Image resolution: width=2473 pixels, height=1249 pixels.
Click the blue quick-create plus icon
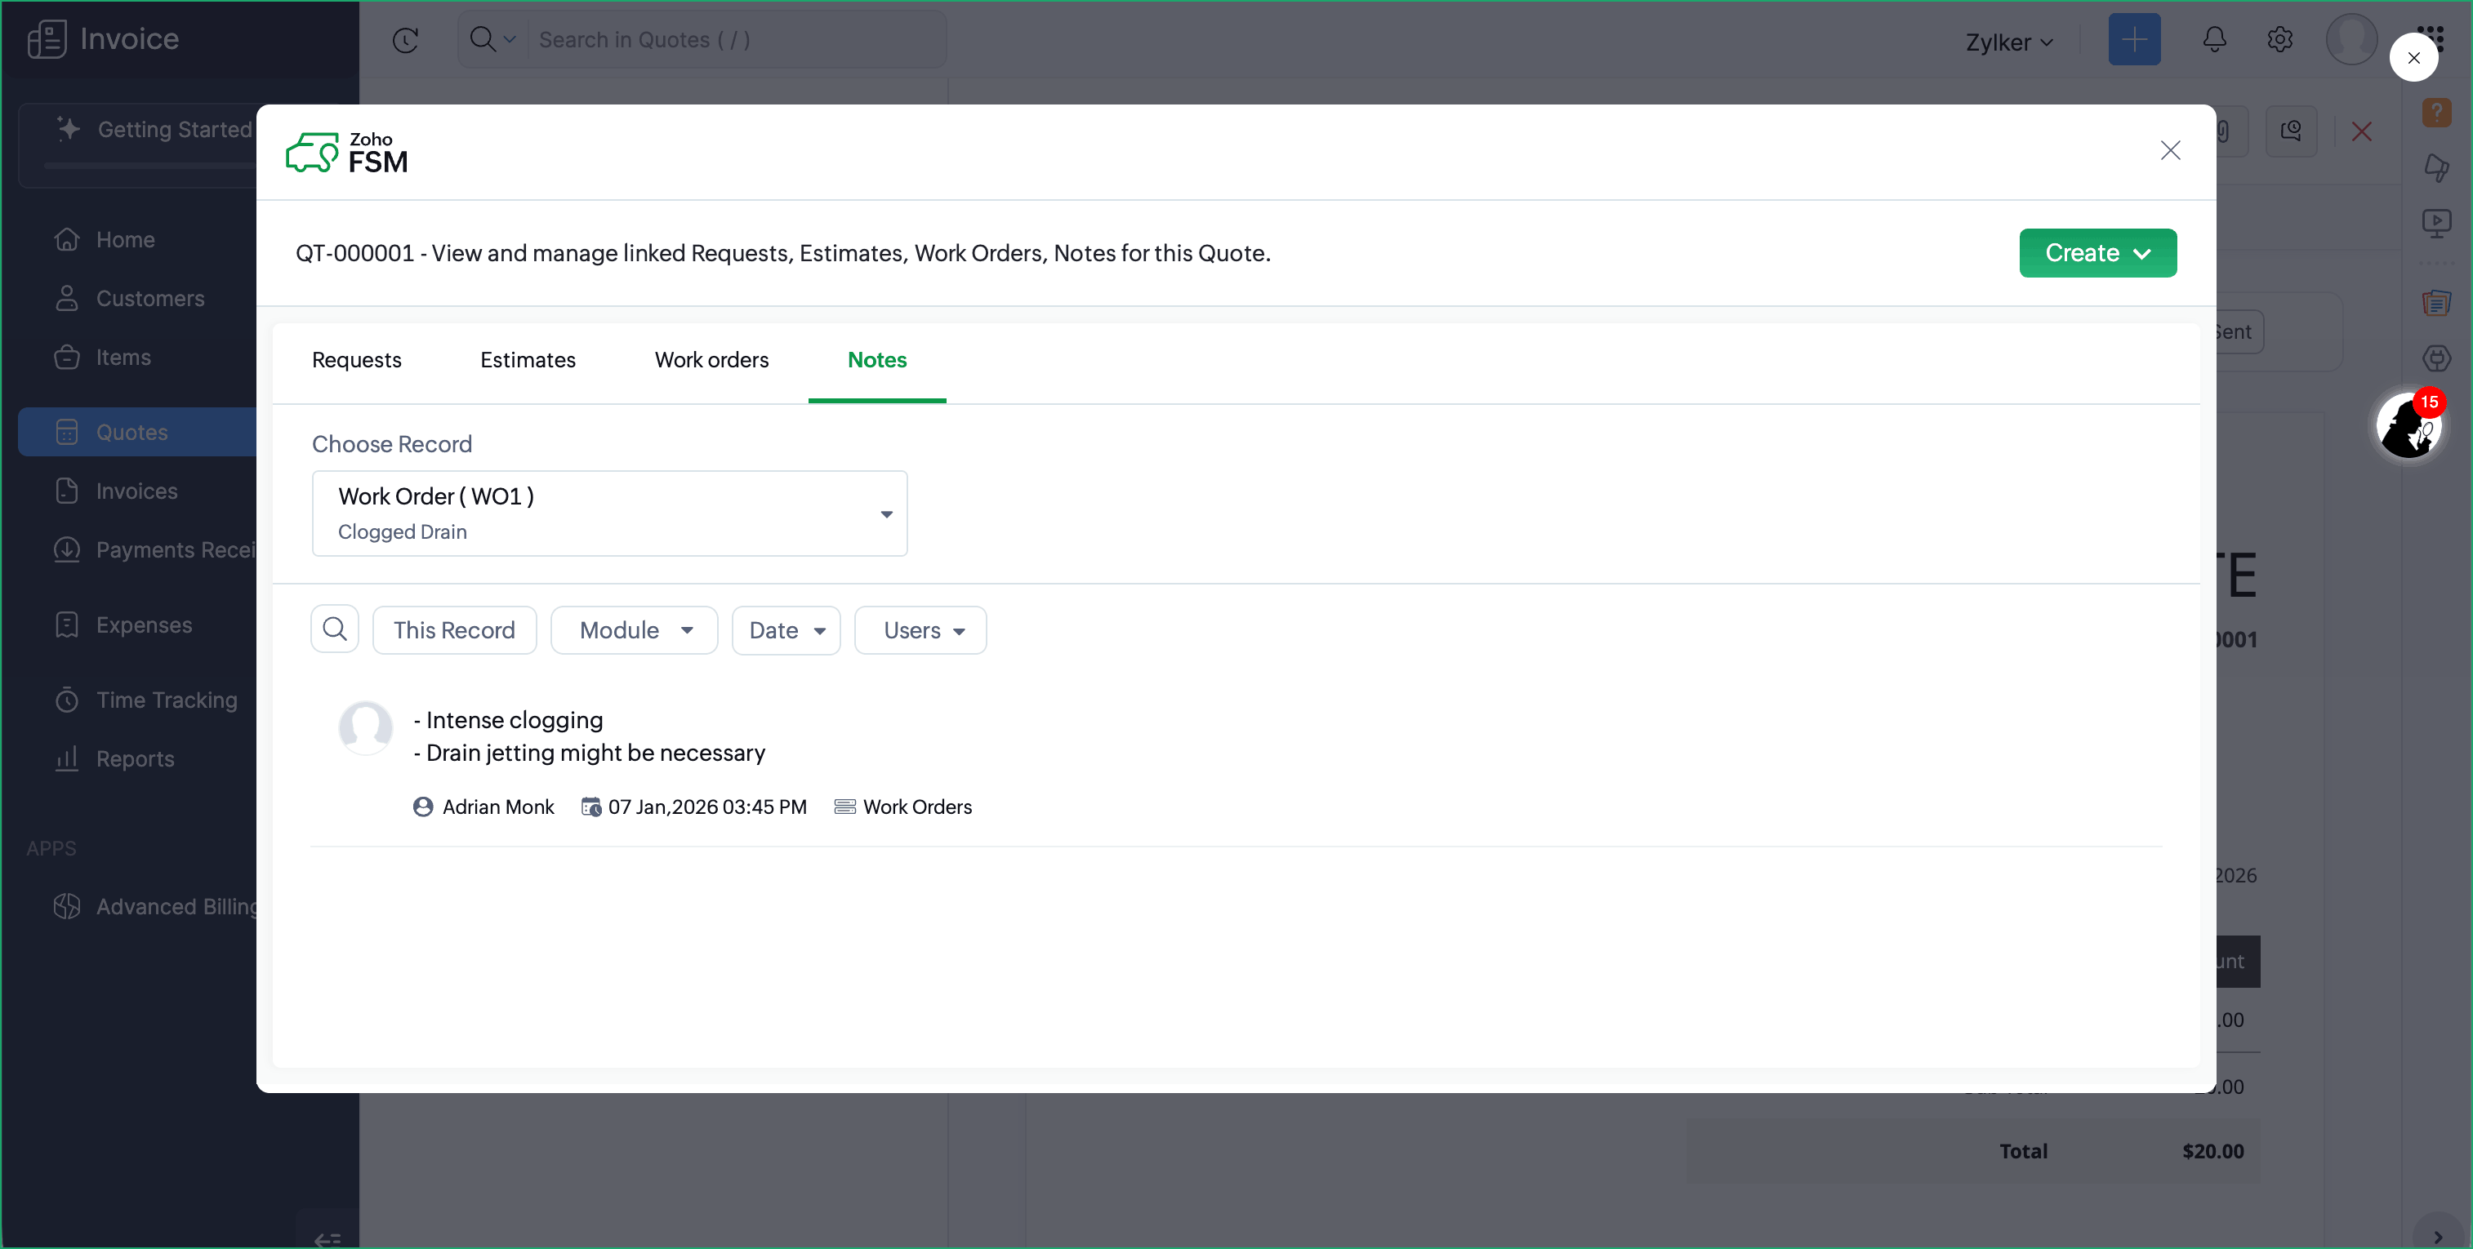pos(2133,39)
